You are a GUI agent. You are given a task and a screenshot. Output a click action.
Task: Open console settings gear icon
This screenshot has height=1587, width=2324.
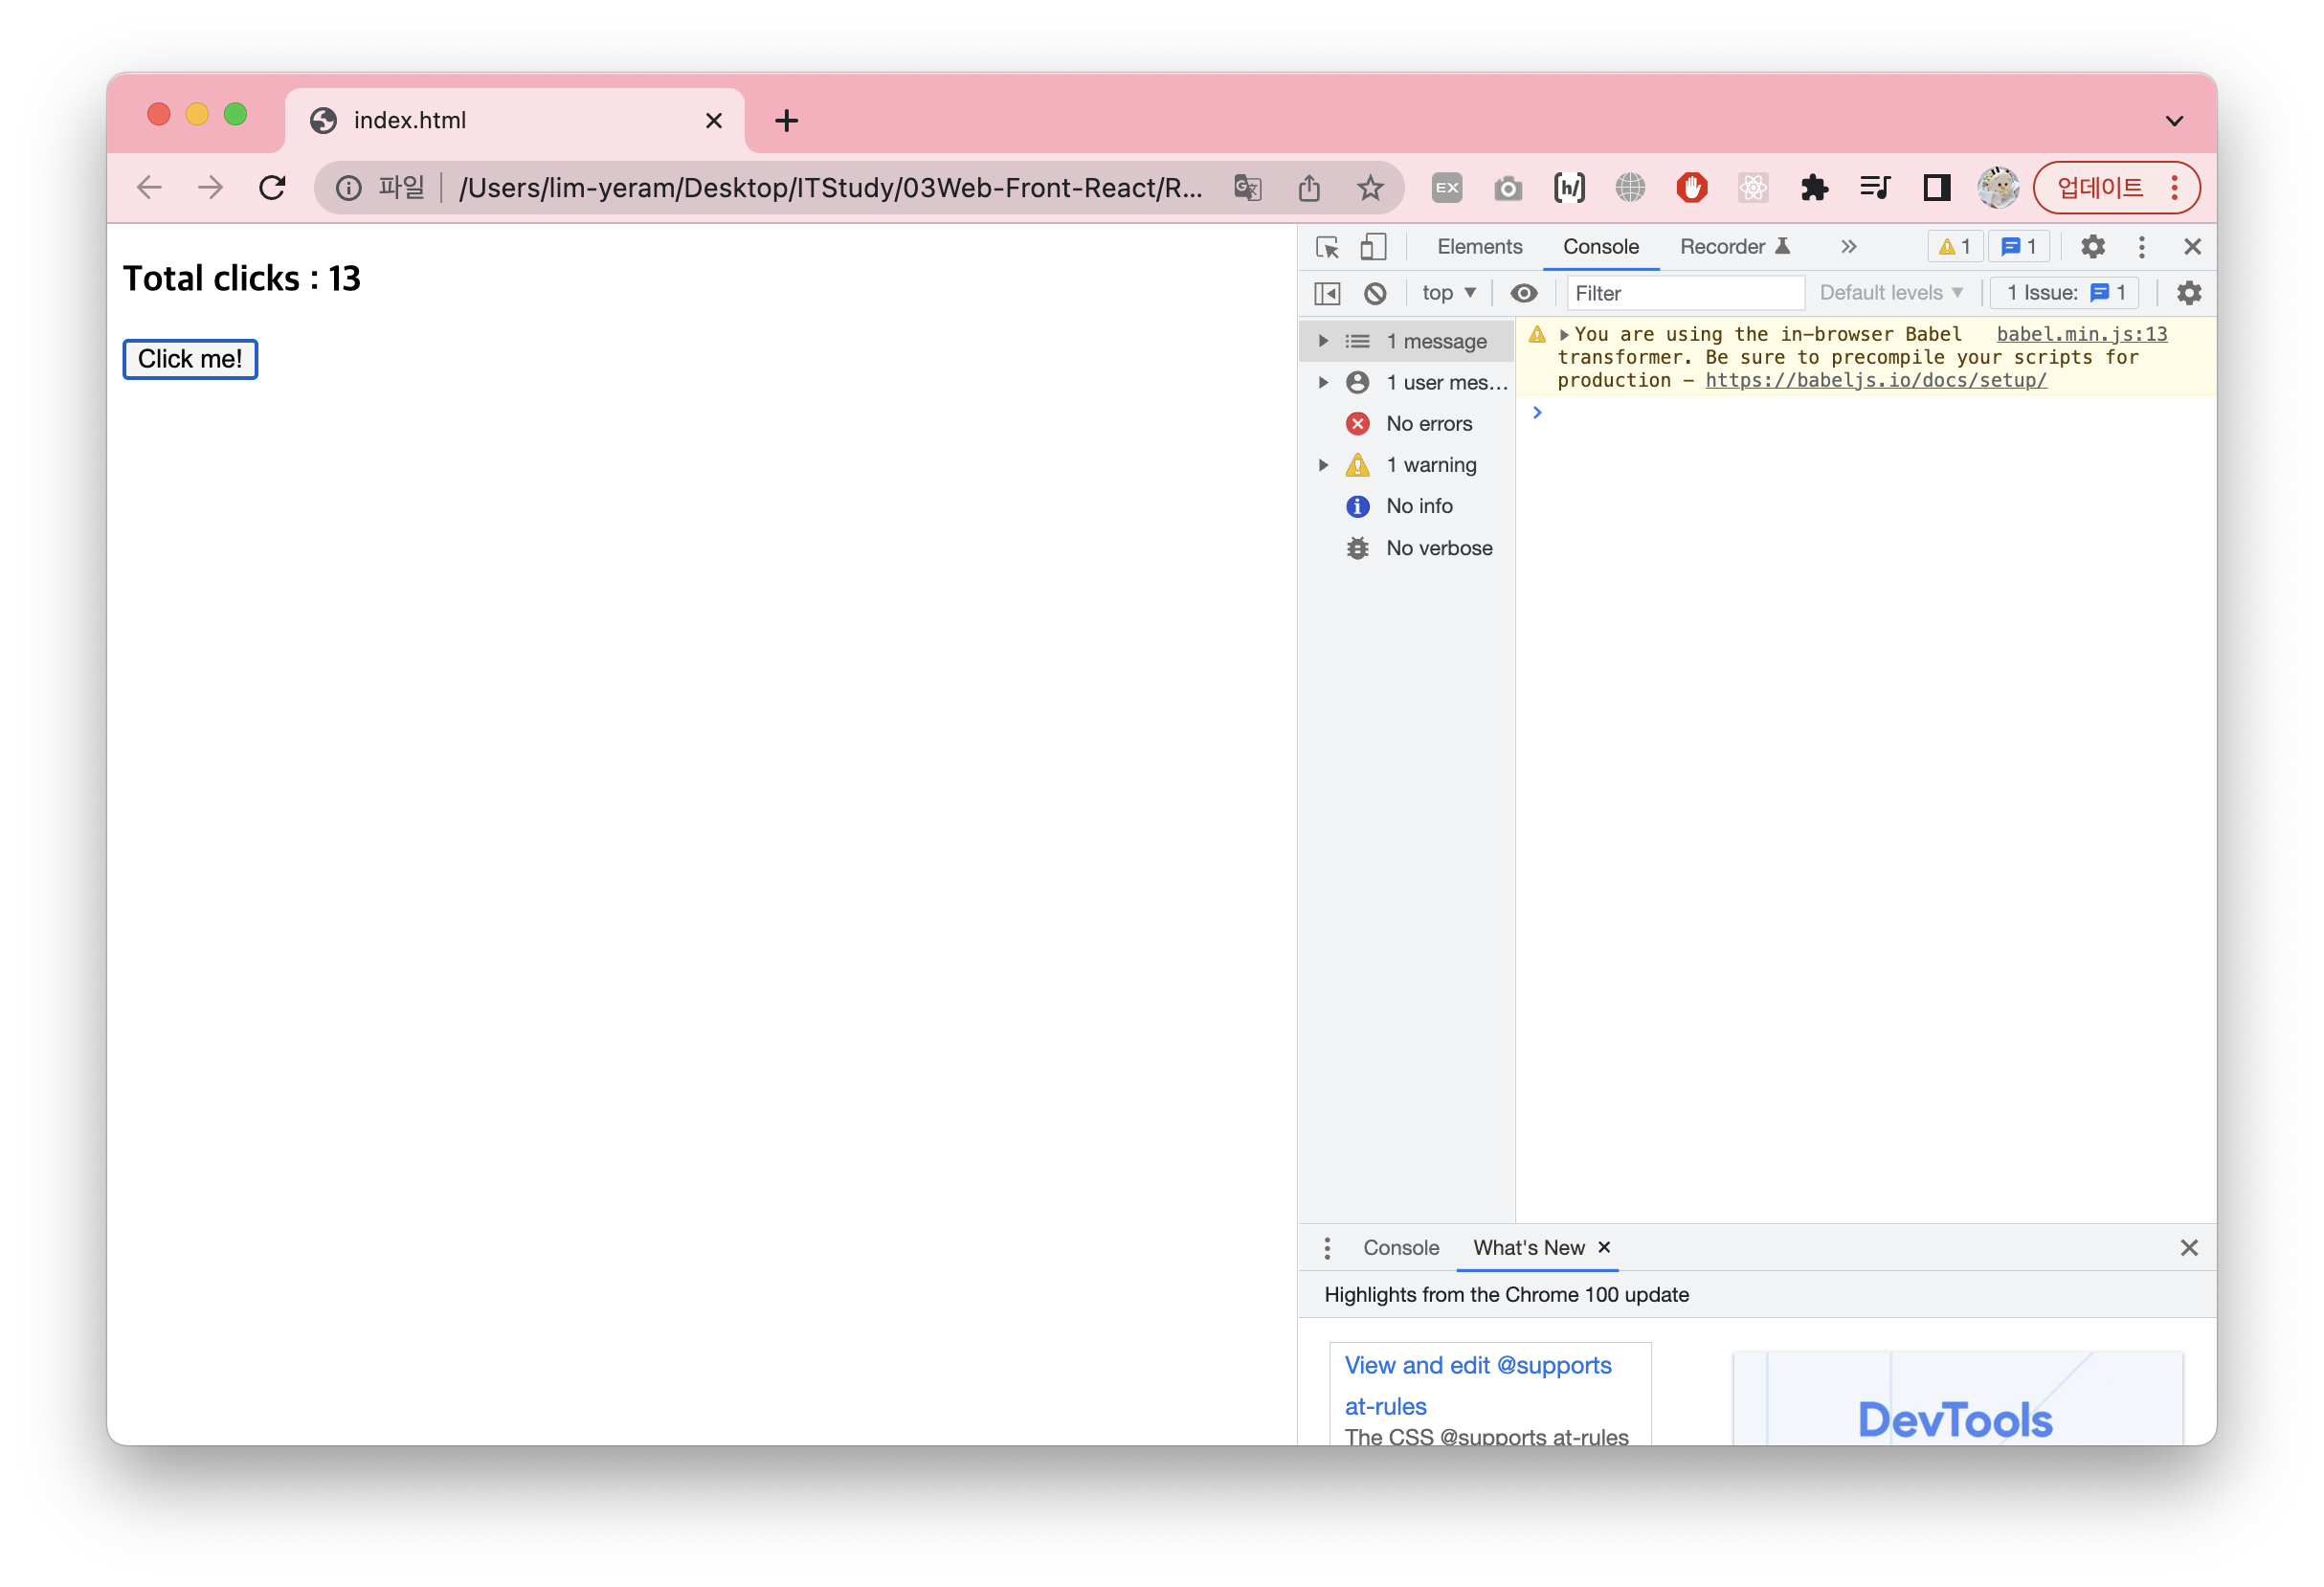2188,293
